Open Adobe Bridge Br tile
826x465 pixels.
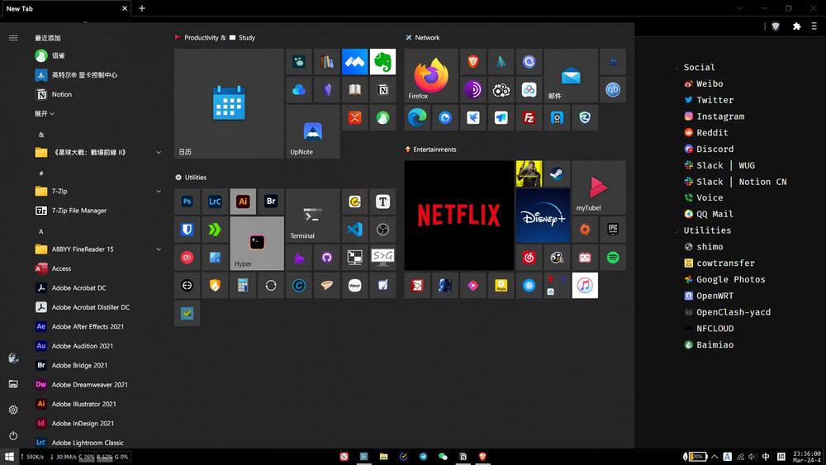click(271, 202)
